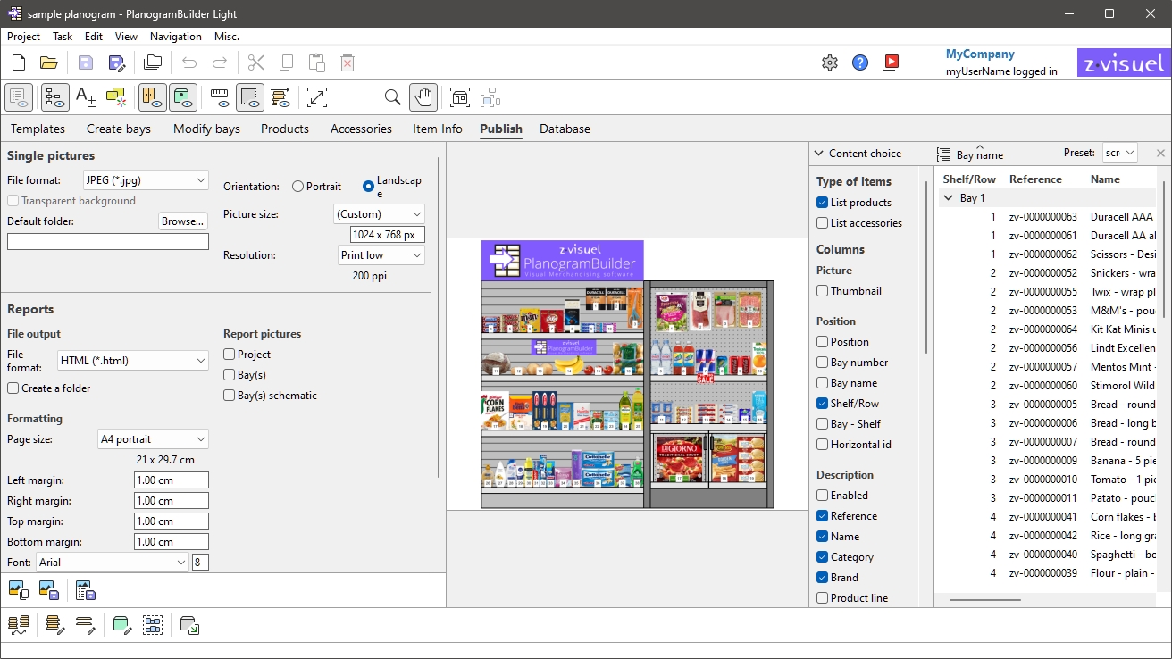Create a new project with blank page icon
Image resolution: width=1172 pixels, height=659 pixels.
point(19,63)
